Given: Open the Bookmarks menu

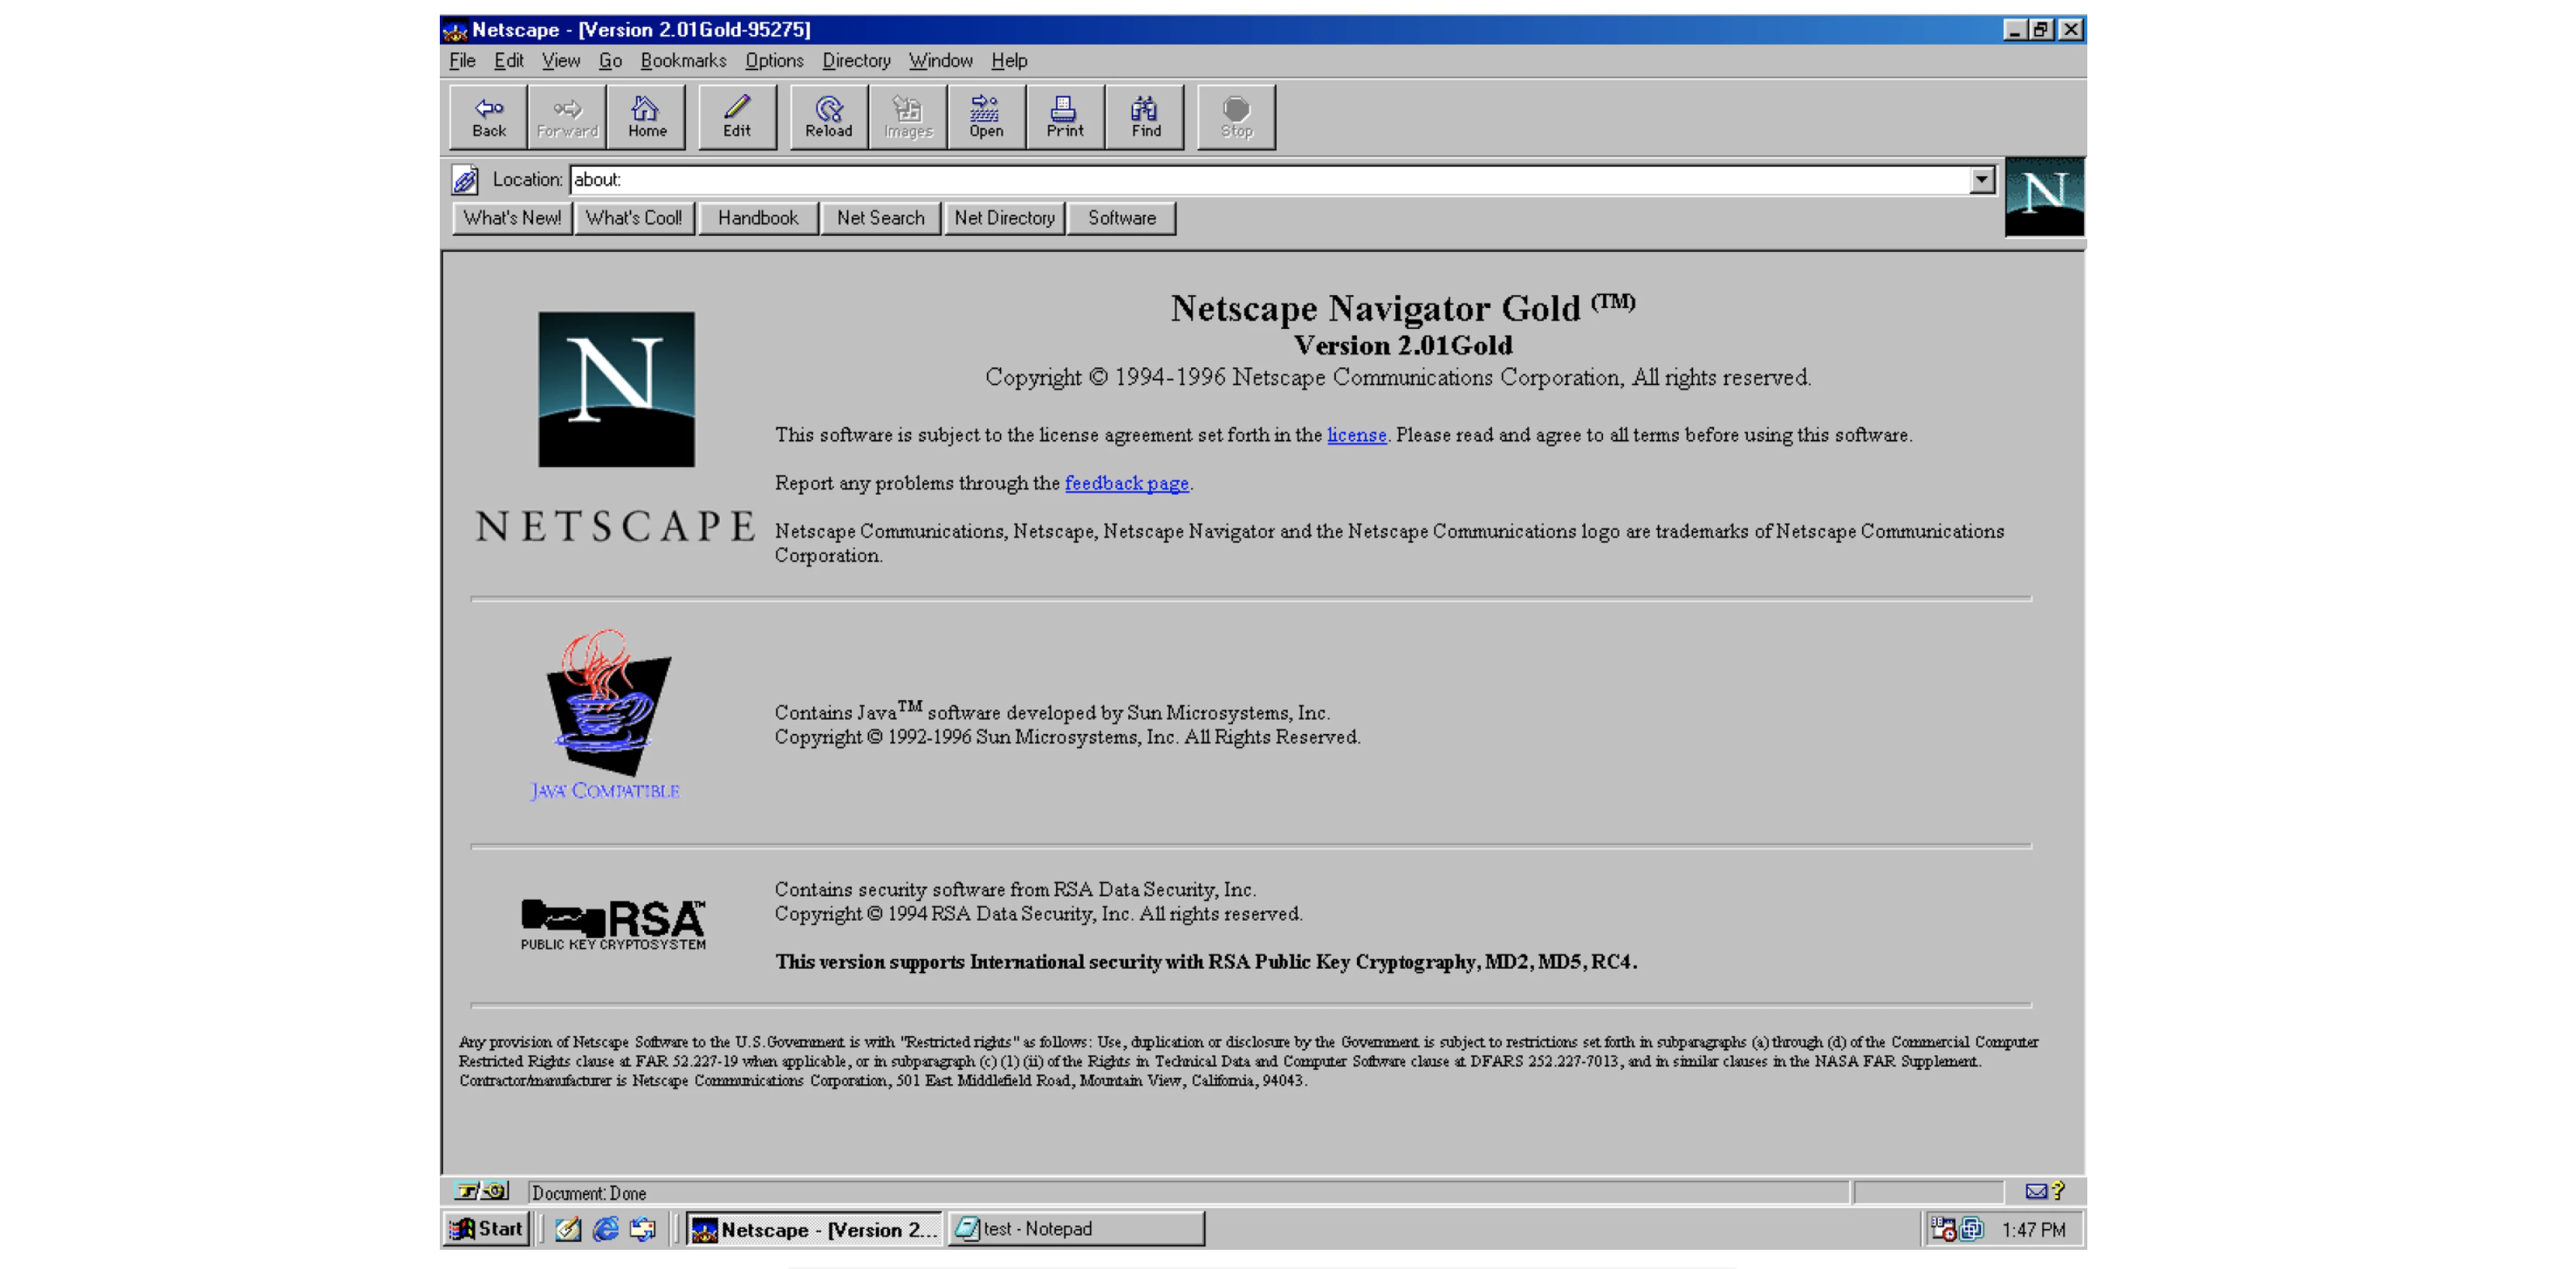Looking at the screenshot, I should click(683, 61).
